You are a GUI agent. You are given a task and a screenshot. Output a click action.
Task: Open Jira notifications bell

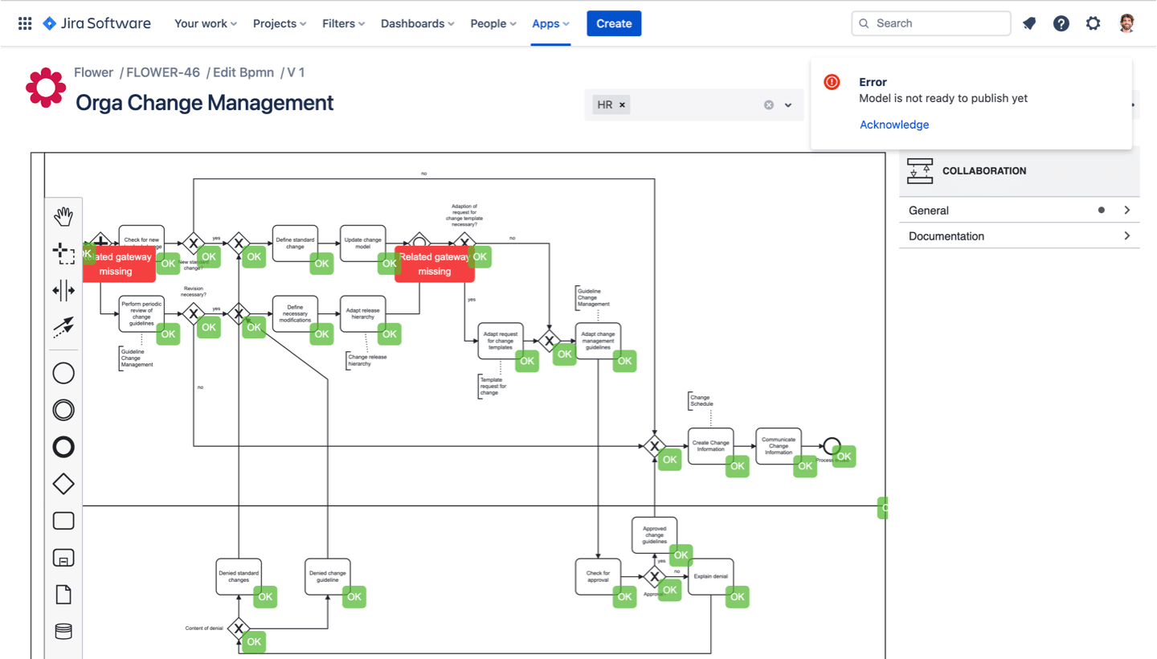1029,23
